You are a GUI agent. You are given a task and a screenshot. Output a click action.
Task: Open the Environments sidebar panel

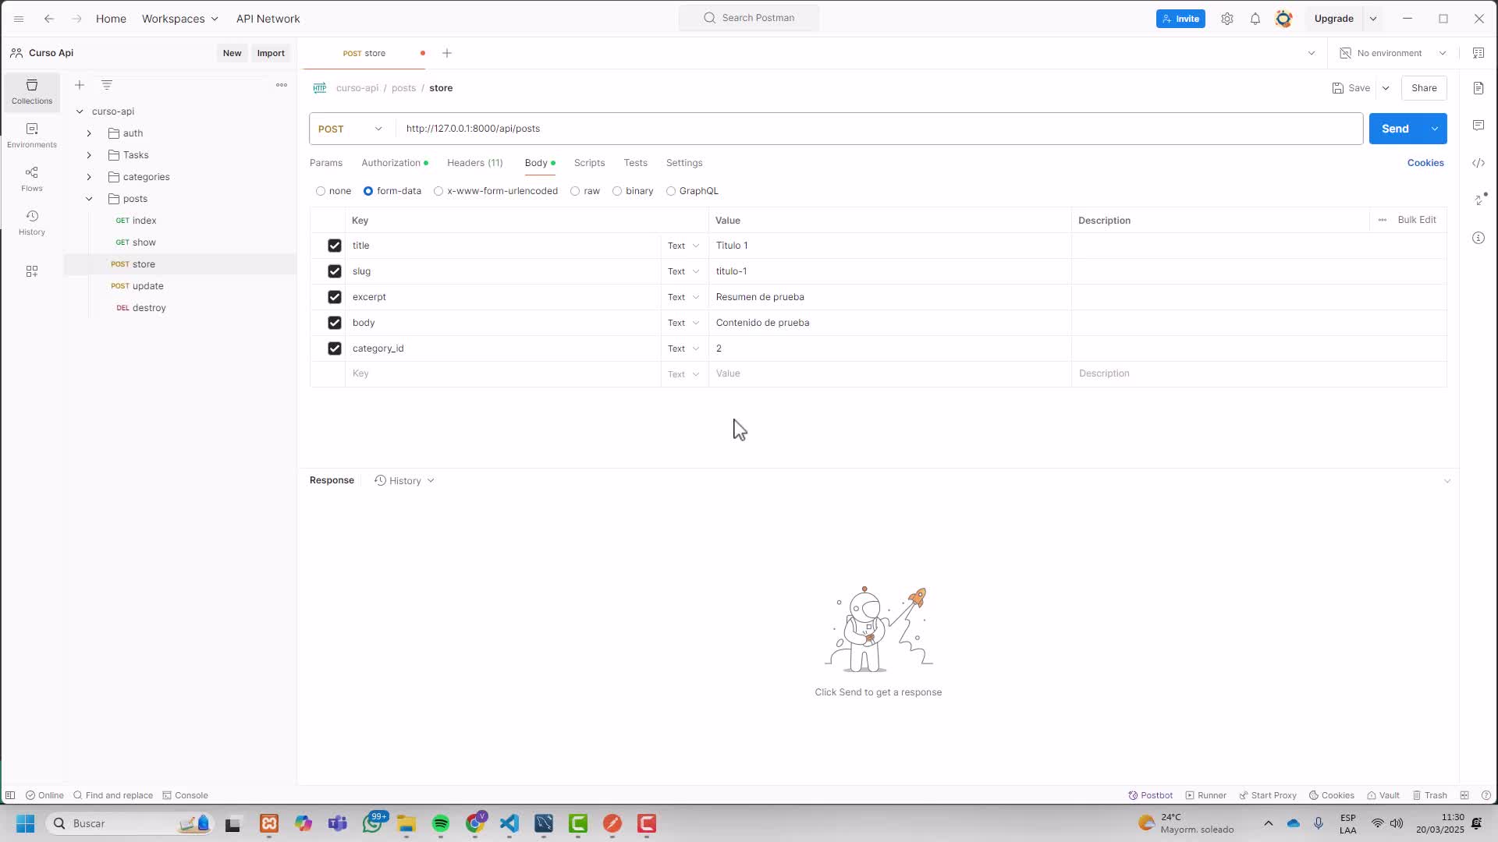(31, 135)
